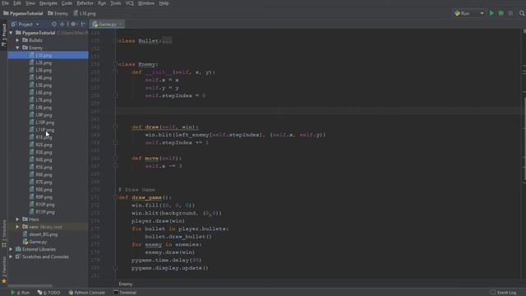Expand Scratches and Consoles node

pyautogui.click(x=11, y=257)
